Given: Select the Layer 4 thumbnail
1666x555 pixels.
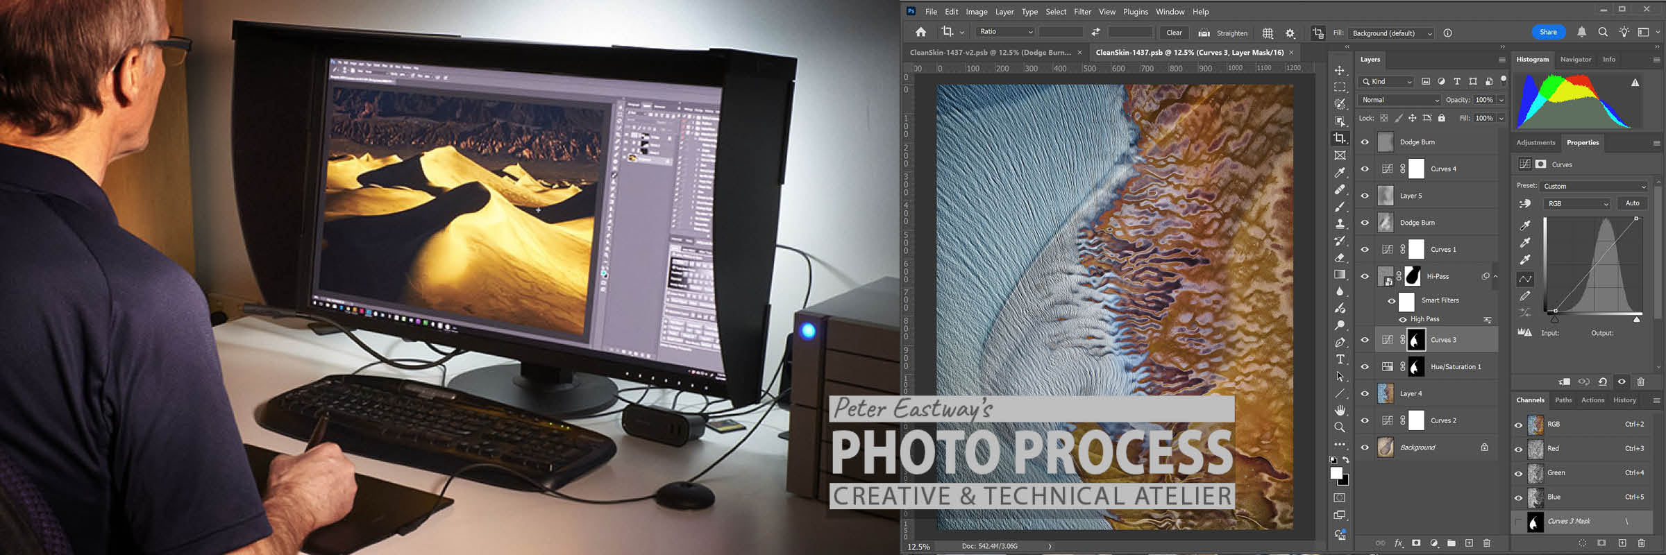Looking at the screenshot, I should coord(1386,393).
